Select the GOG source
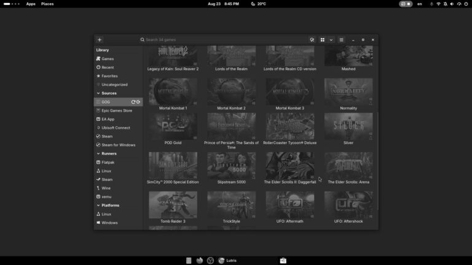This screenshot has height=265, width=472. (x=118, y=102)
